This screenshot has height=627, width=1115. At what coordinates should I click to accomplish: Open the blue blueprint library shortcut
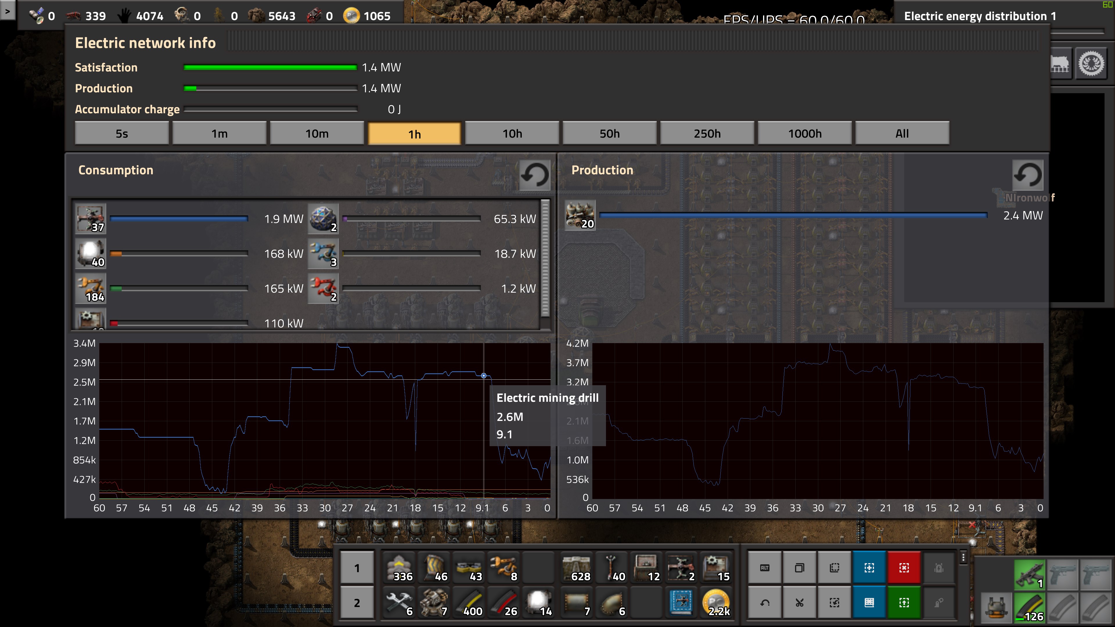pos(869,603)
